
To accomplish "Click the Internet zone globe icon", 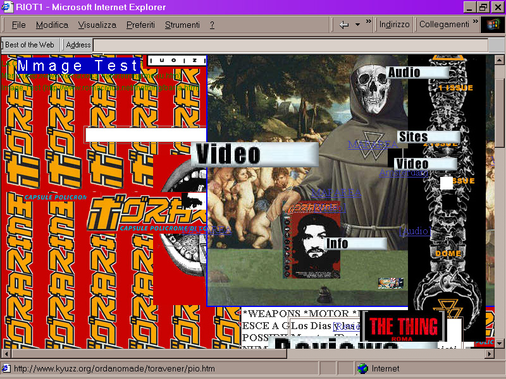I will (362, 368).
